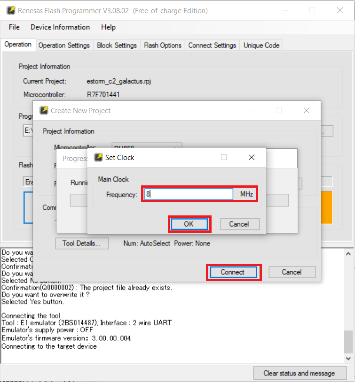Click the 'Emulator's supply power : OFF' line

pos(47,330)
